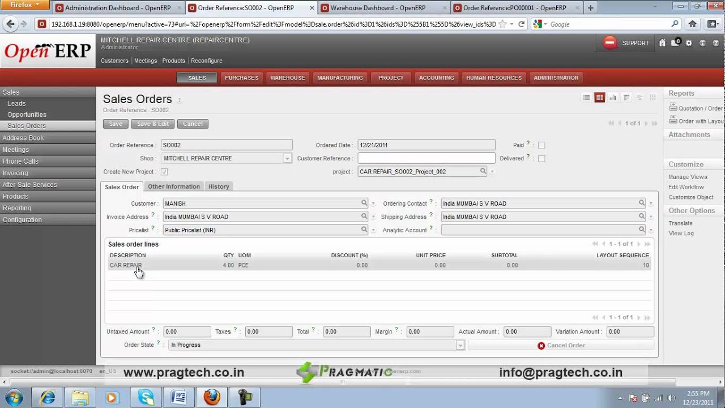Expand the arrow menu next to Pricelist field

coord(373,231)
